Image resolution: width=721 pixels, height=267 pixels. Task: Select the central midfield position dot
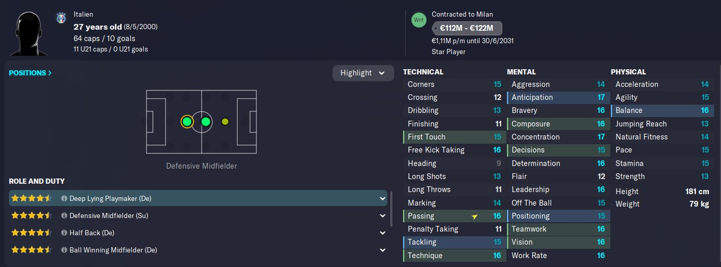click(206, 122)
